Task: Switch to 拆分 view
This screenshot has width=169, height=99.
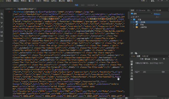Action: point(83,5)
